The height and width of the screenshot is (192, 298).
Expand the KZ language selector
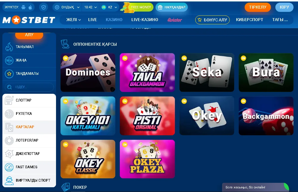tap(109, 7)
